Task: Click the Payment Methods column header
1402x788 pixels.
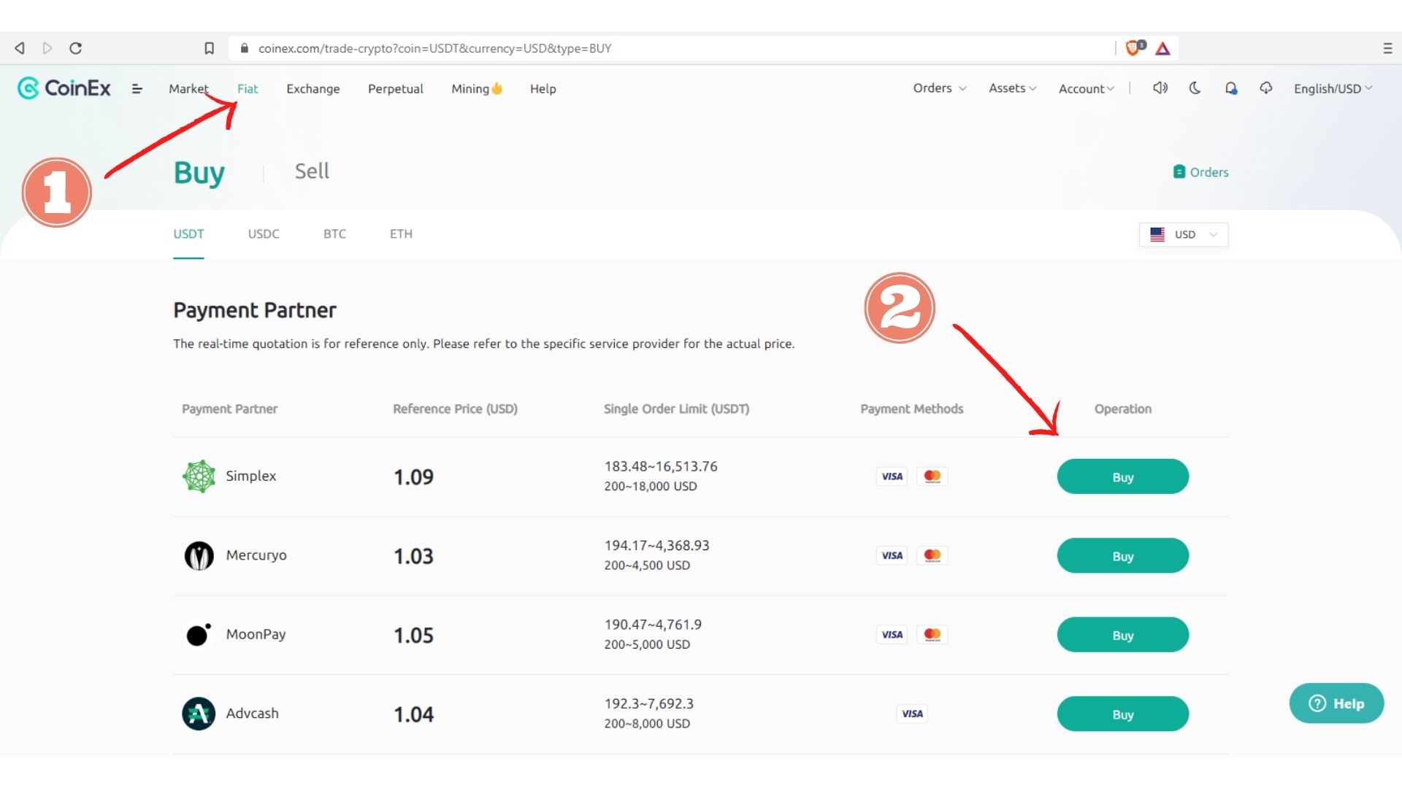Action: tap(912, 409)
